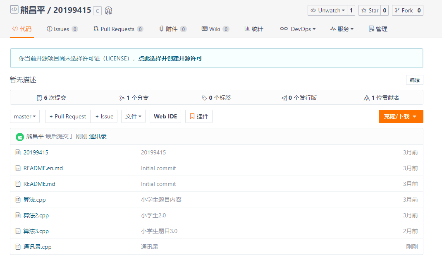Click the 编辑 description button
Viewport: 442px width, 260px height.
tap(414, 80)
